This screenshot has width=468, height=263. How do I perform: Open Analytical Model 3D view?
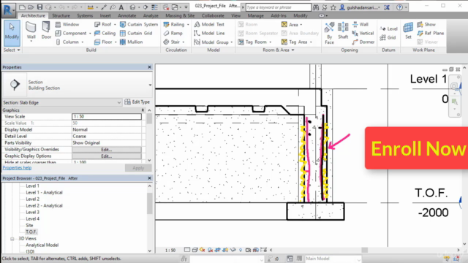point(42,245)
